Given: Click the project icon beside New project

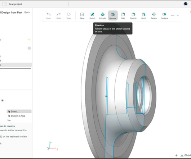Looking at the screenshot, I should [x=5, y=4].
